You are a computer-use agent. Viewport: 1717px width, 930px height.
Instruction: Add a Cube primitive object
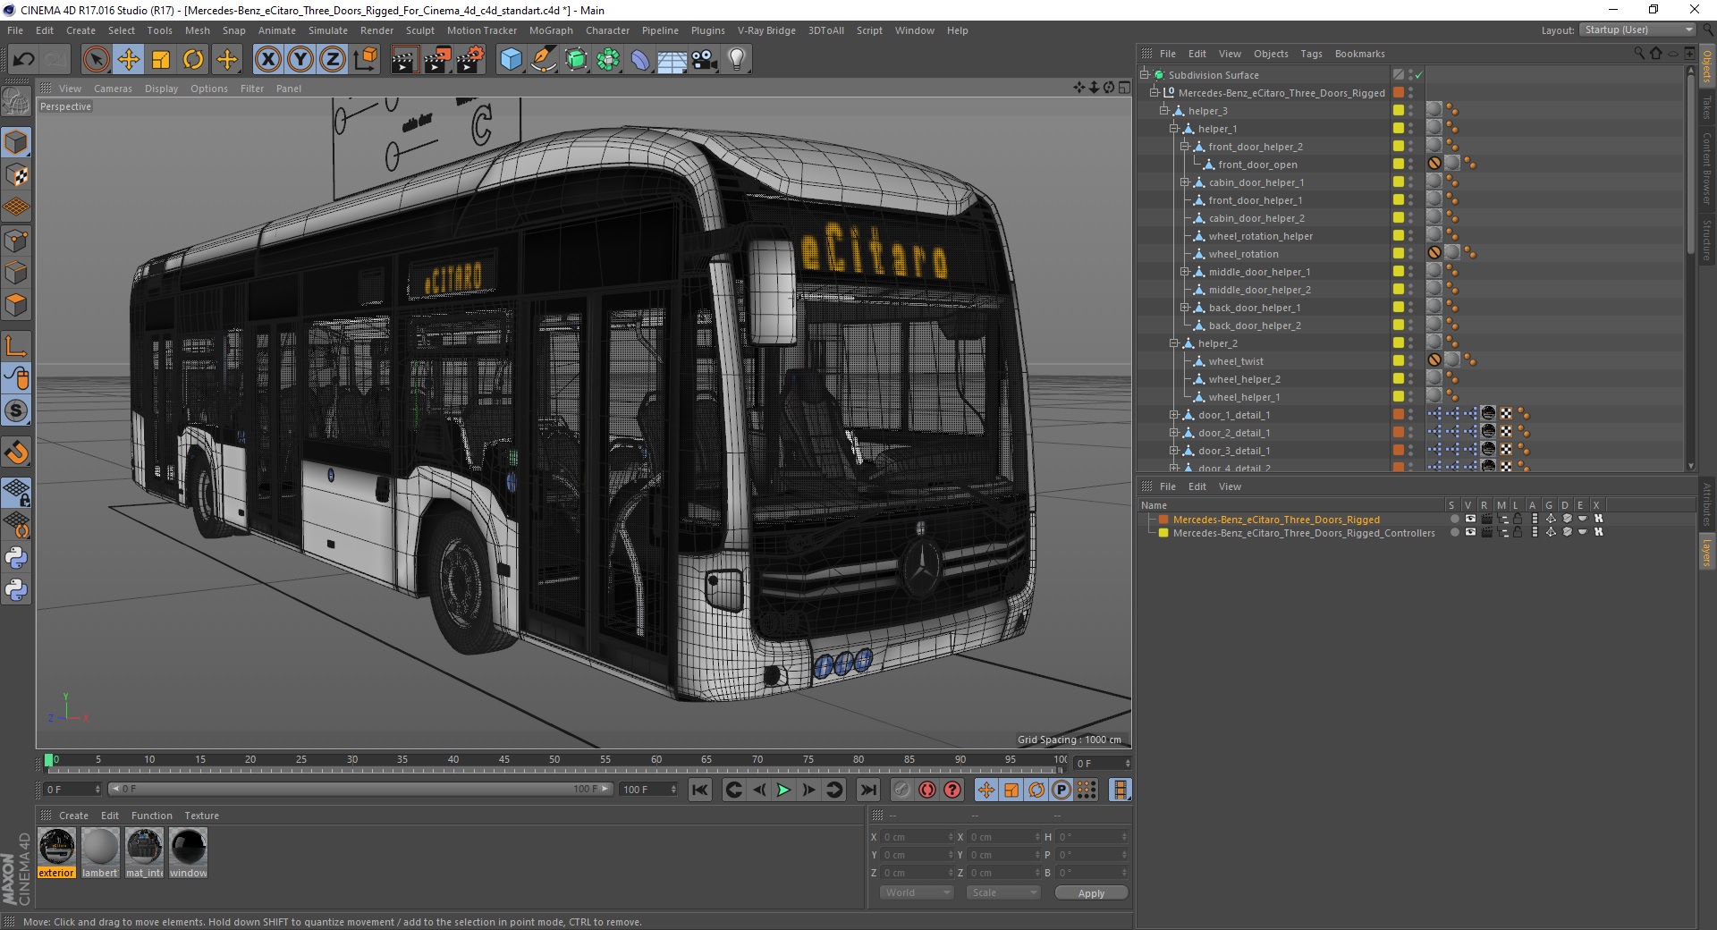pyautogui.click(x=511, y=60)
